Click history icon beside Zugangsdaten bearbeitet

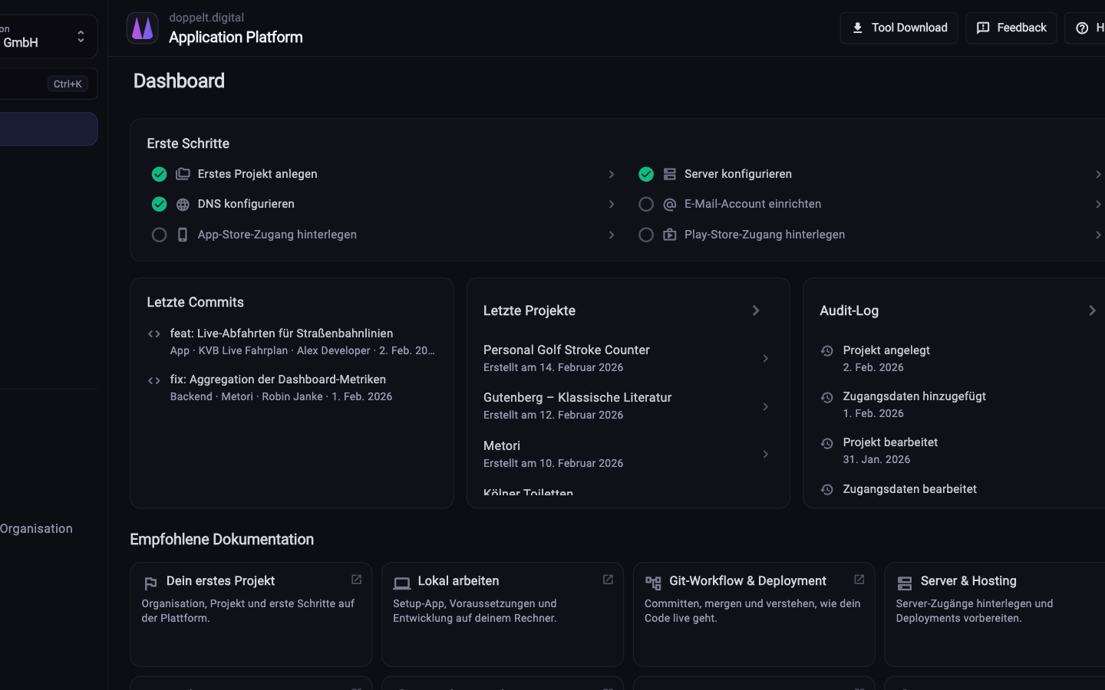(x=826, y=489)
